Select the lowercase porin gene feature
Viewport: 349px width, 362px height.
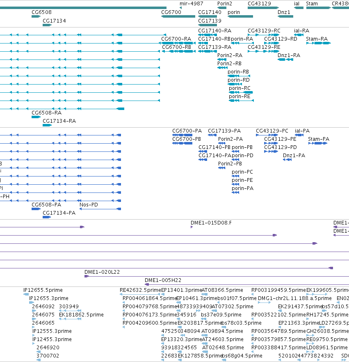pyautogui.click(x=240, y=16)
